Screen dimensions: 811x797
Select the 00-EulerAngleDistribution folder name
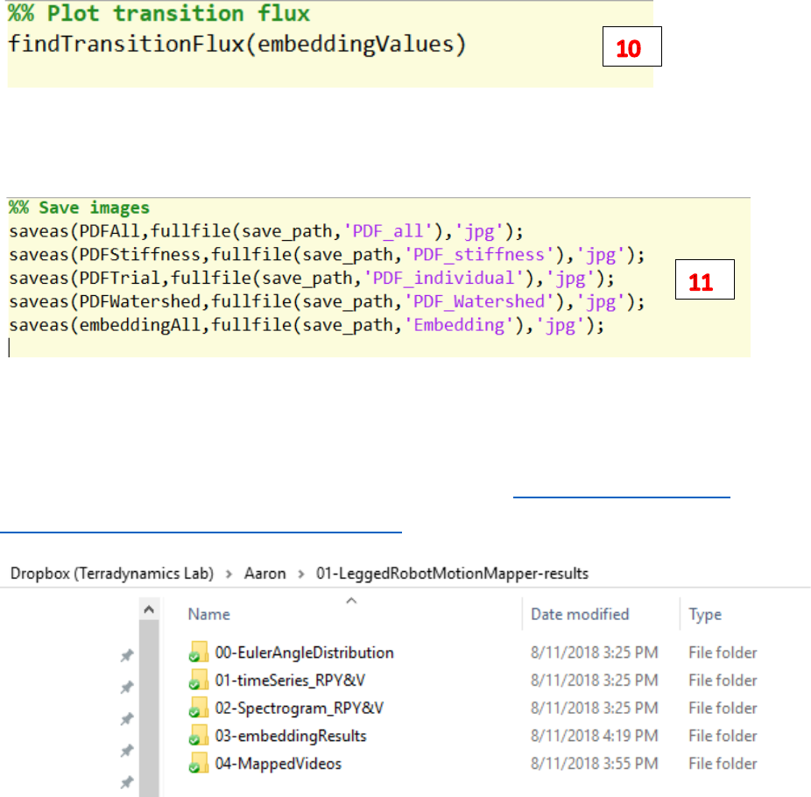coord(304,652)
